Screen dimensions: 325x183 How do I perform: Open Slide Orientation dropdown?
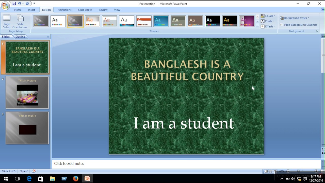click(20, 22)
